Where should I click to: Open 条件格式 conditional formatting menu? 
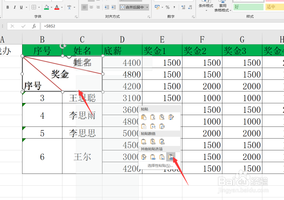pyautogui.click(x=206, y=6)
